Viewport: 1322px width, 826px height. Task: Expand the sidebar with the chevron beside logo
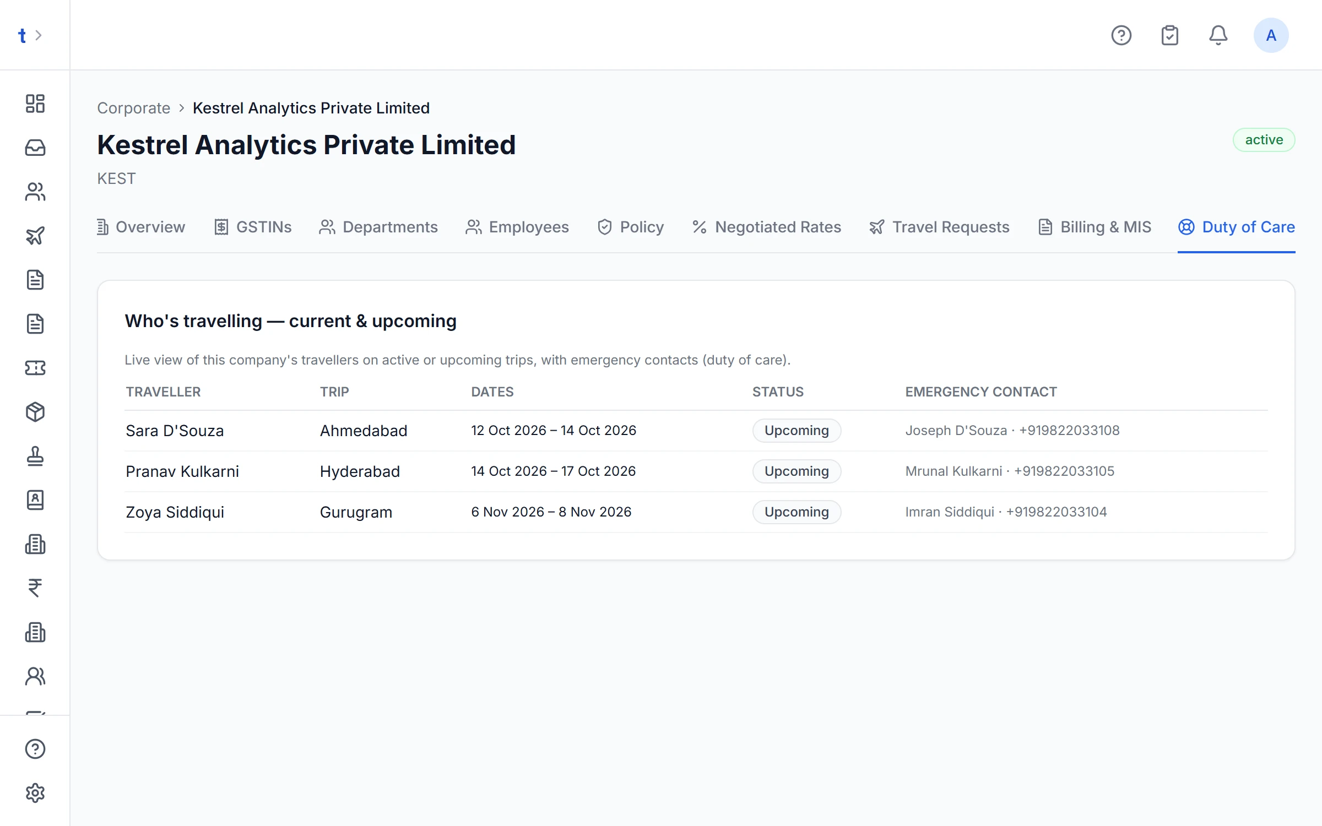pyautogui.click(x=39, y=35)
